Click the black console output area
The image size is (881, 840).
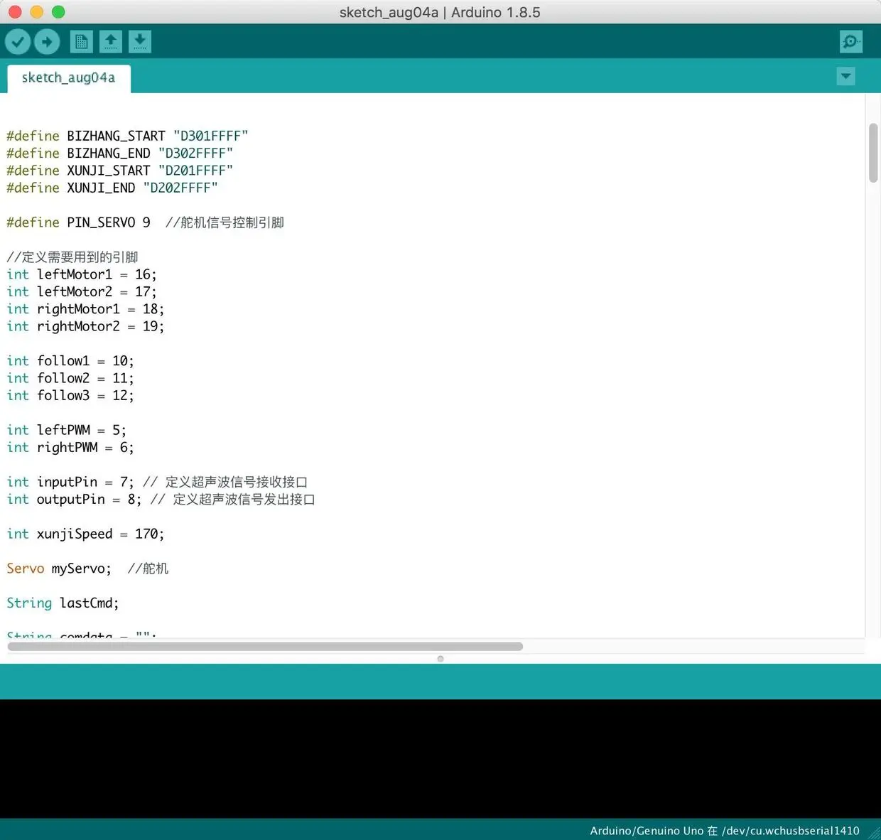440,758
